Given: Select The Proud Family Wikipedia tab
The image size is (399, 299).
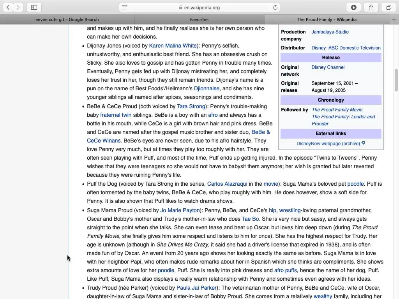Looking at the screenshot, I should tap(327, 19).
